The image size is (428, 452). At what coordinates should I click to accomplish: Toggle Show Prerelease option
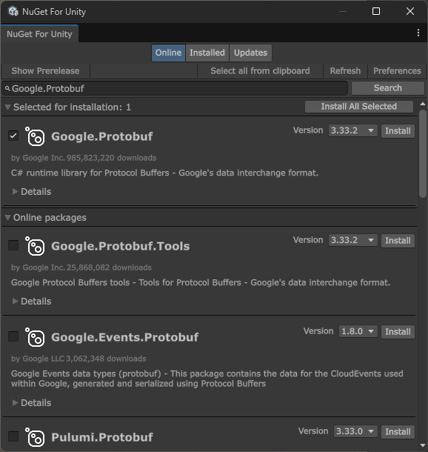coord(45,71)
